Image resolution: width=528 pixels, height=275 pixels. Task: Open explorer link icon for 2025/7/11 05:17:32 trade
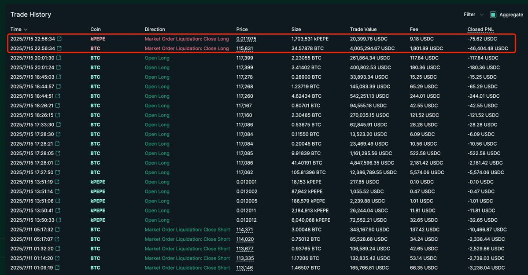[57, 230]
